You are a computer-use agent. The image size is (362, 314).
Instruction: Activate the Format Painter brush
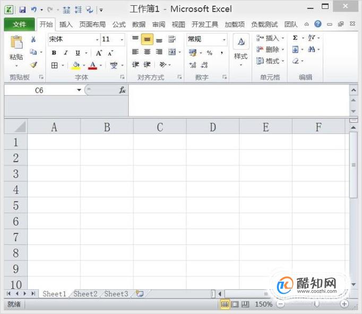tap(33, 65)
